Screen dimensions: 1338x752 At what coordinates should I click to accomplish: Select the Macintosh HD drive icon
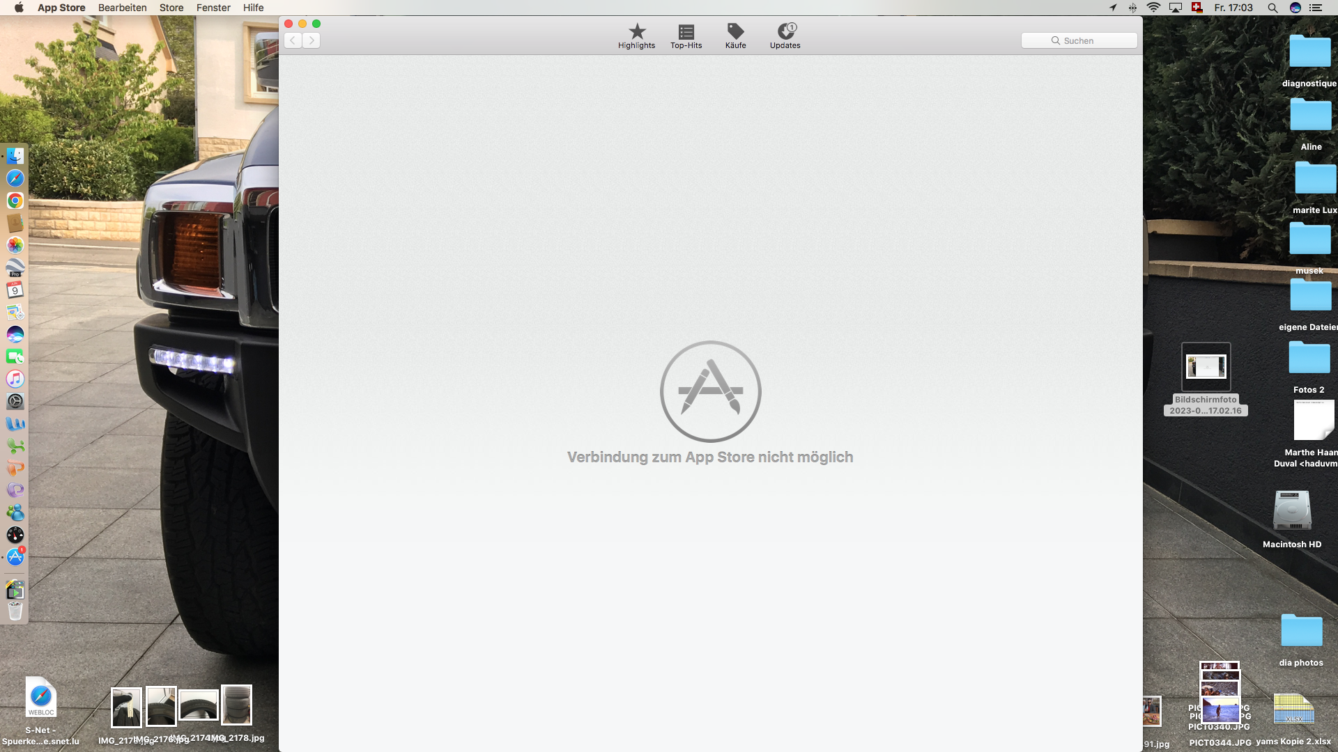pyautogui.click(x=1292, y=511)
